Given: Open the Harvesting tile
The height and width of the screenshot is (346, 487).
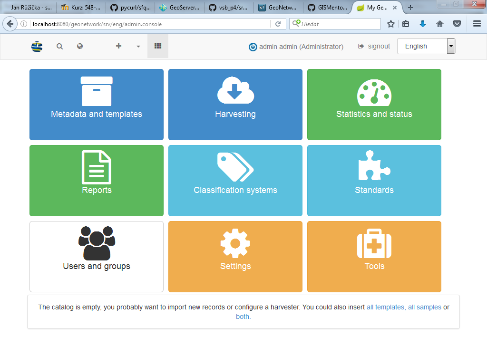Looking at the screenshot, I should pos(235,104).
